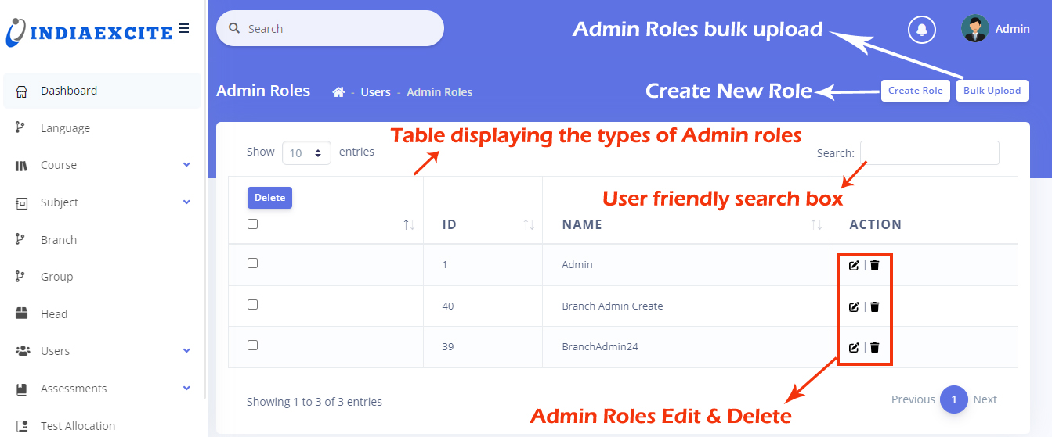Open the entries-per-page dropdown
This screenshot has width=1052, height=437.
[x=306, y=153]
